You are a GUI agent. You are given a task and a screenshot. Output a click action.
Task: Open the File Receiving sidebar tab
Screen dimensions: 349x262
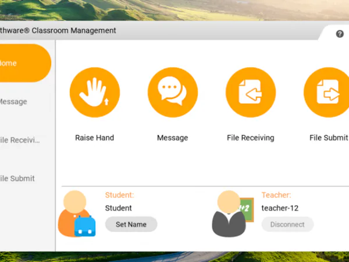(x=20, y=140)
